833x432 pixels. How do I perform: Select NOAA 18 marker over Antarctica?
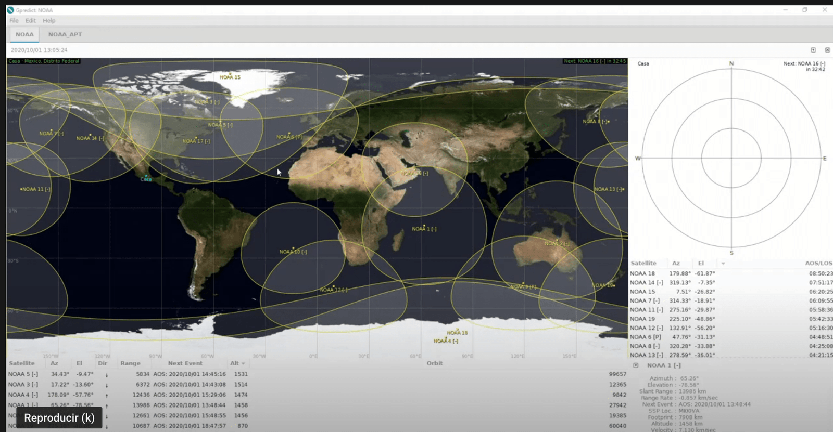pyautogui.click(x=457, y=333)
